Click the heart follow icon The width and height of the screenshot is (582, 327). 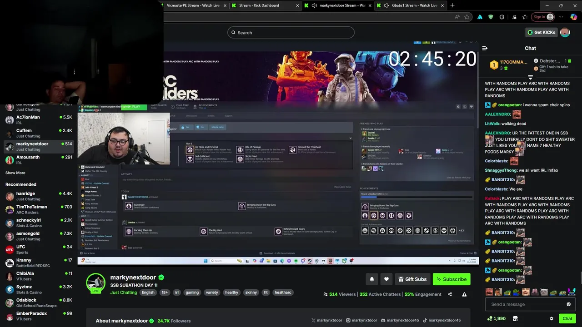pyautogui.click(x=386, y=279)
